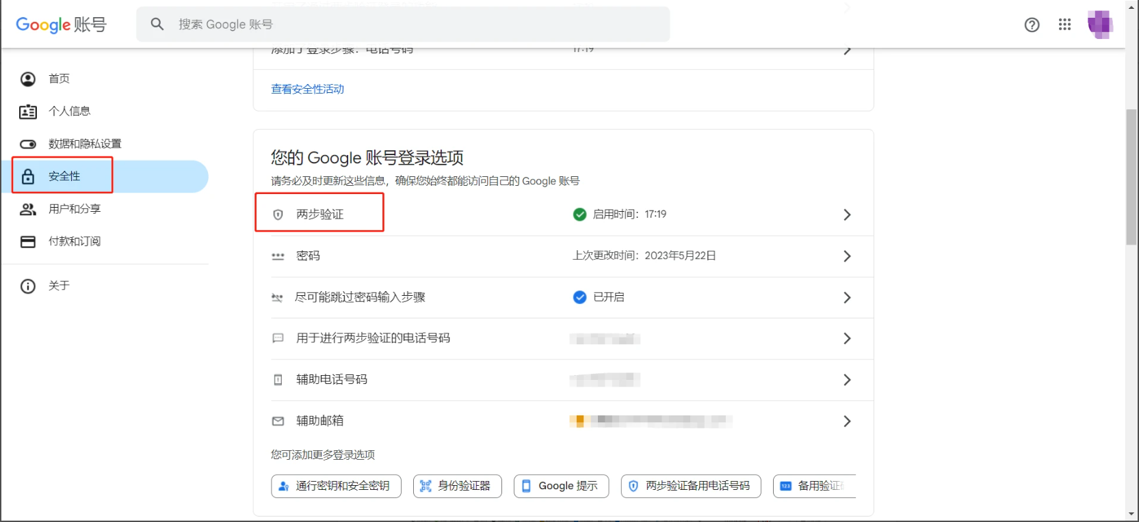
Task: Click the shield icon beside 两步验证
Action: coord(278,215)
